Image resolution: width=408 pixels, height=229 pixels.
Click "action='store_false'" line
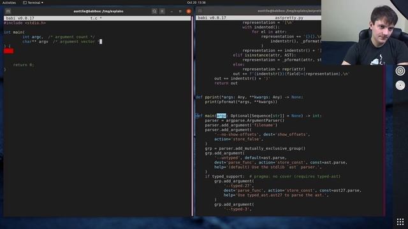coord(238,139)
